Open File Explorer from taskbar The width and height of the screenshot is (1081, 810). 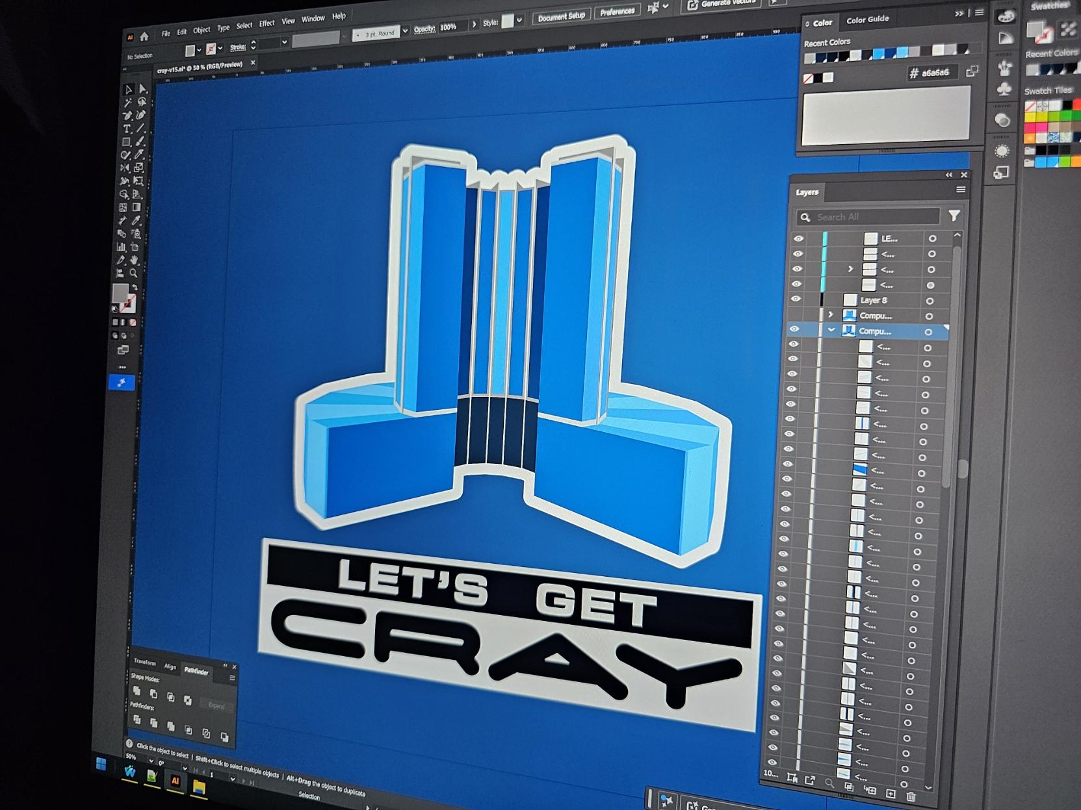click(199, 787)
